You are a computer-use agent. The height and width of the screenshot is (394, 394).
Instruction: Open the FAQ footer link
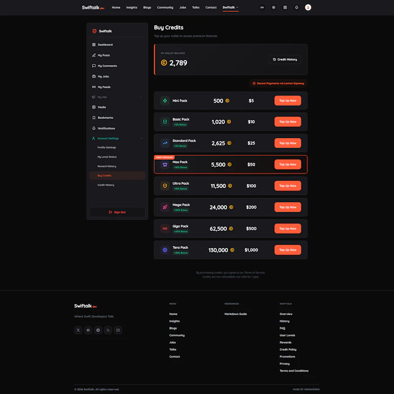282,328
